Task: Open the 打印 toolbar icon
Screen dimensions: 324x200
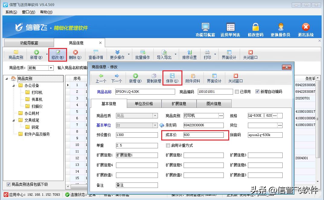Action: [208, 54]
